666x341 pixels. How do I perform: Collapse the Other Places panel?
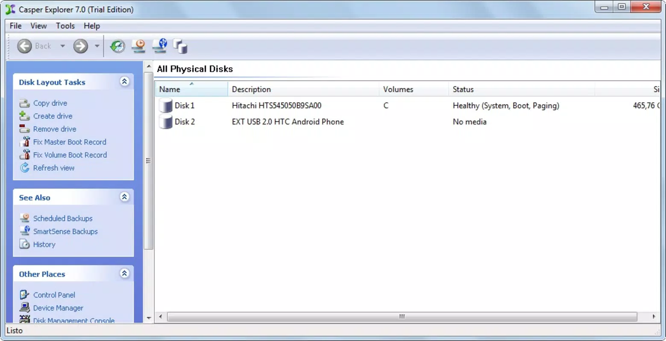pyautogui.click(x=124, y=273)
